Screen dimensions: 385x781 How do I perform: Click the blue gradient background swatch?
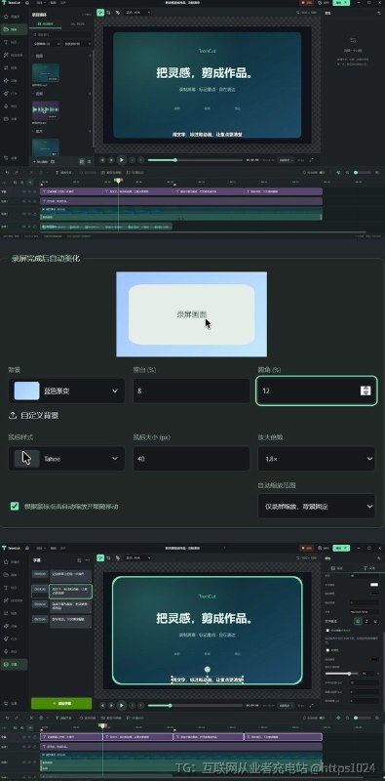[x=27, y=391]
